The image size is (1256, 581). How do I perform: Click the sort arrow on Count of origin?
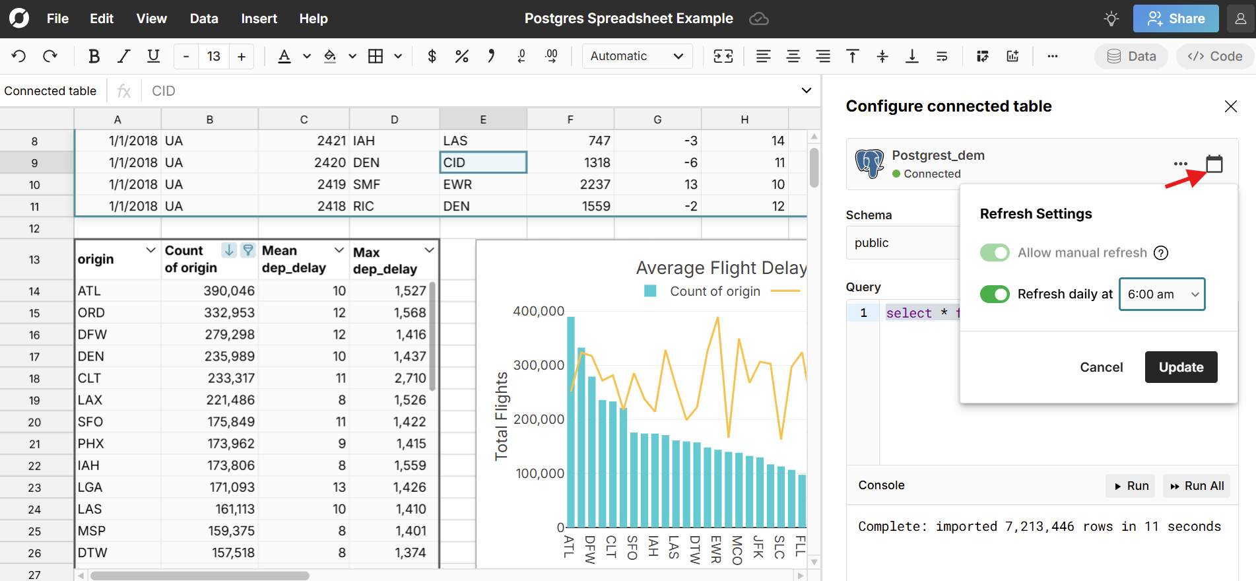228,250
